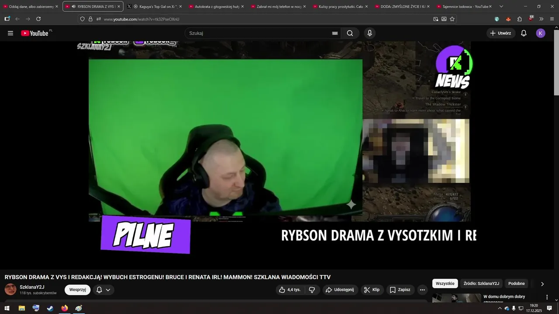559x314 pixels.
Task: Open YouTube notifications bell
Action: (524, 33)
